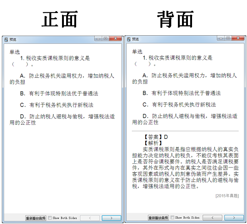Click option C text in right window
Image resolution: width=247 pixels, height=224 pixels.
pos(179,105)
